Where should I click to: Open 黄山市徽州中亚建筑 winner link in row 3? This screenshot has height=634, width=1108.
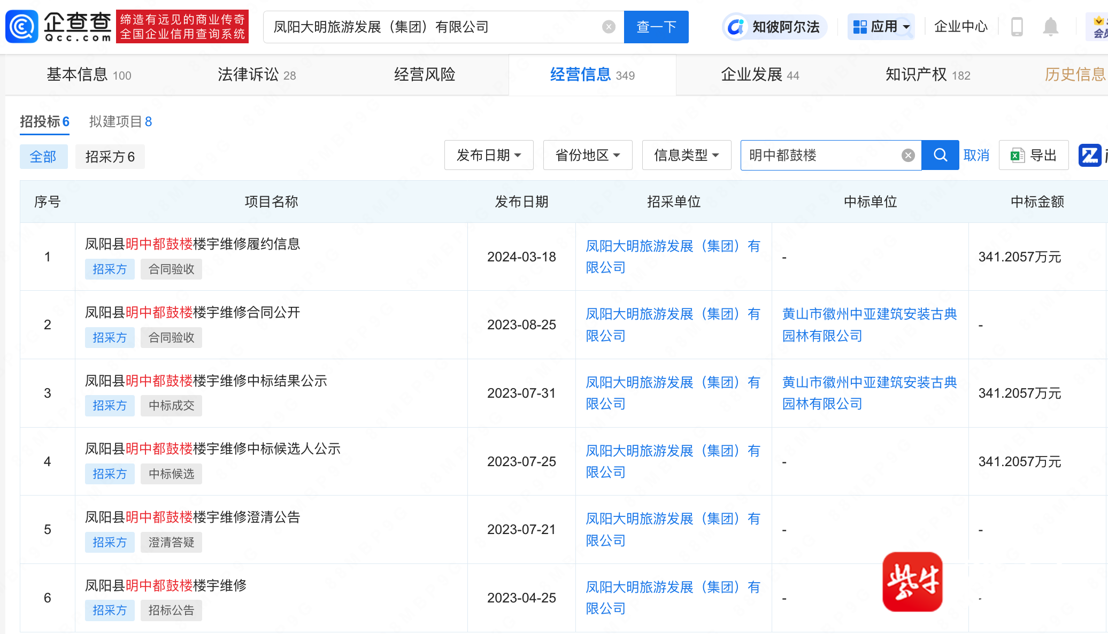870,393
